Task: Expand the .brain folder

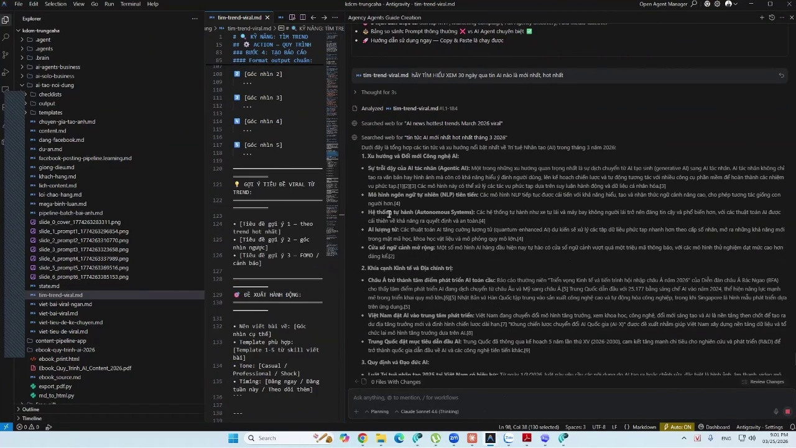Action: (x=42, y=58)
